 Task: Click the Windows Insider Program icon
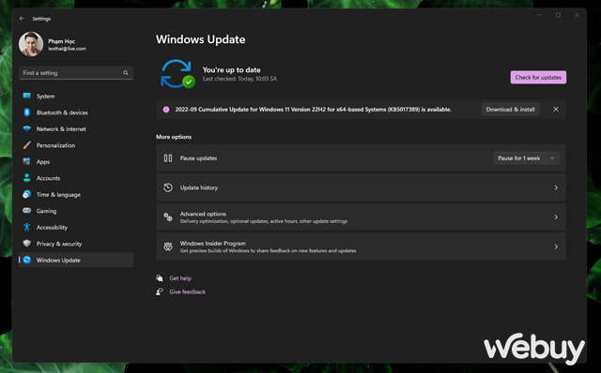(168, 246)
